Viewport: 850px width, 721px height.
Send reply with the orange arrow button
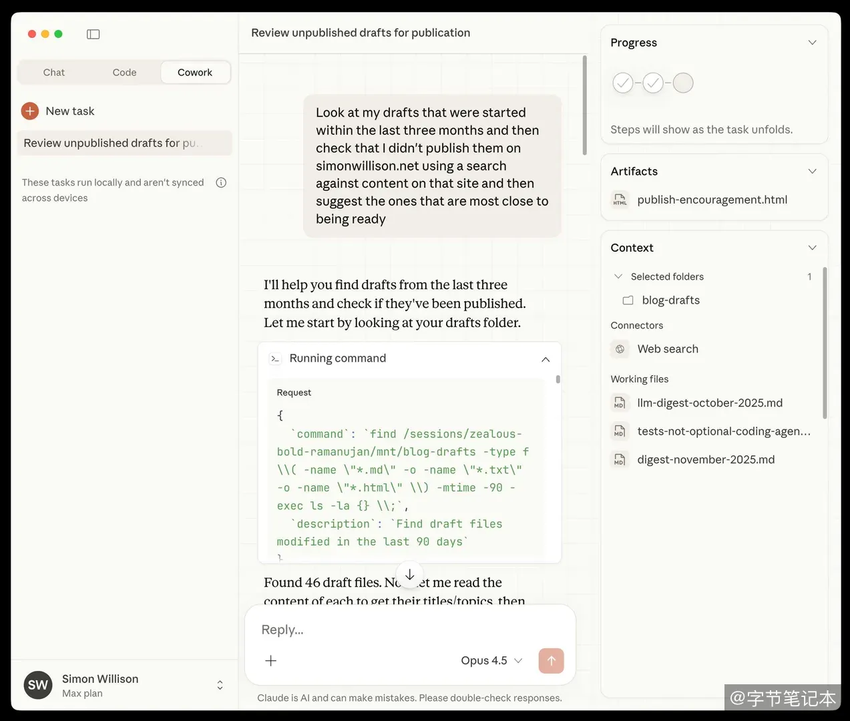tap(552, 661)
